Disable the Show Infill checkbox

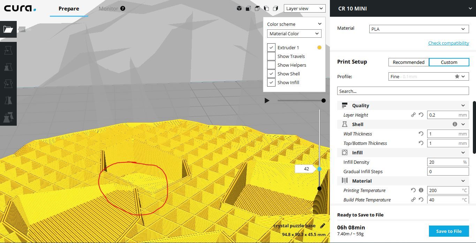(271, 82)
